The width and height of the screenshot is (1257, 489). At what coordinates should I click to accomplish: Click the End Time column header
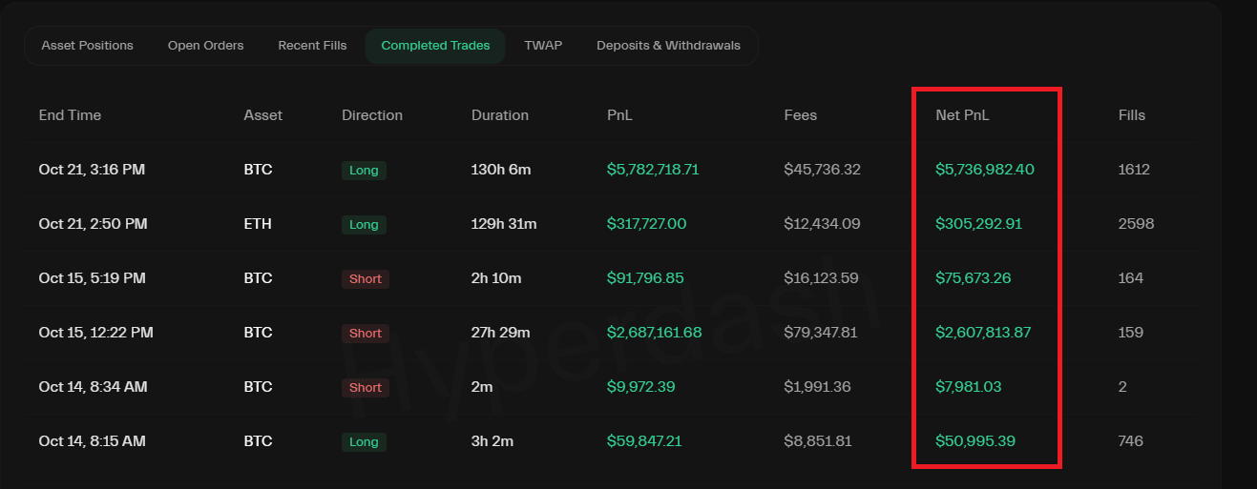(70, 115)
